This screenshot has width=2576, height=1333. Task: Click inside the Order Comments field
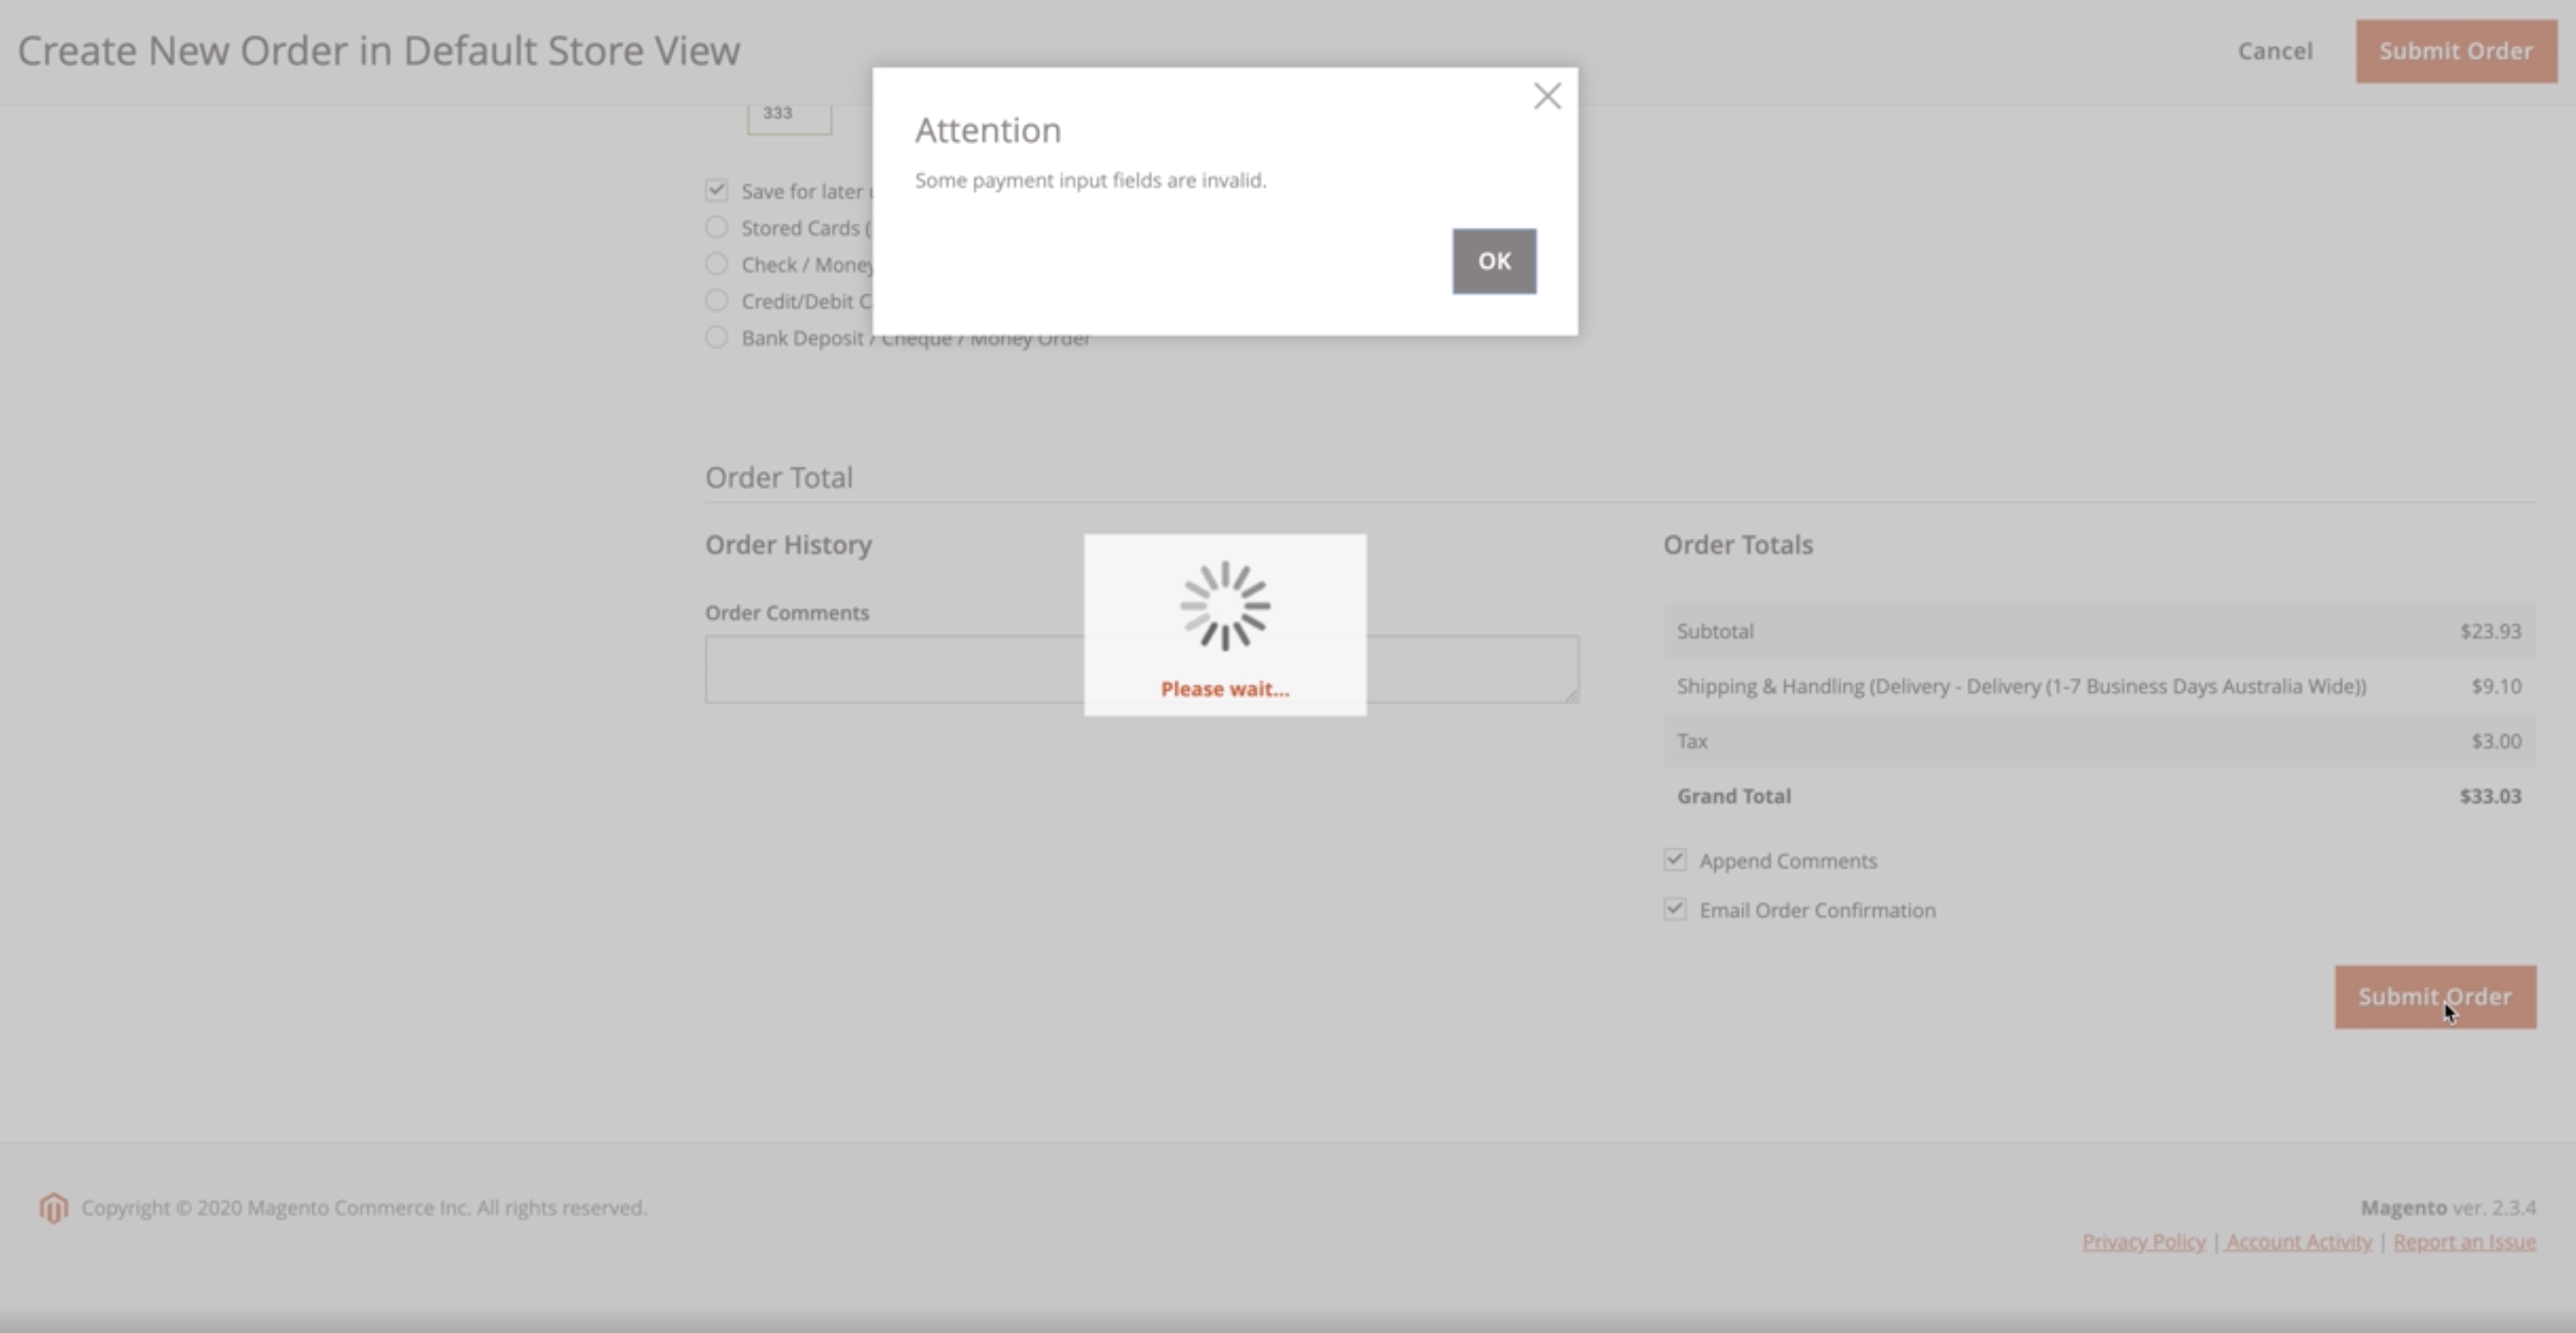point(900,669)
